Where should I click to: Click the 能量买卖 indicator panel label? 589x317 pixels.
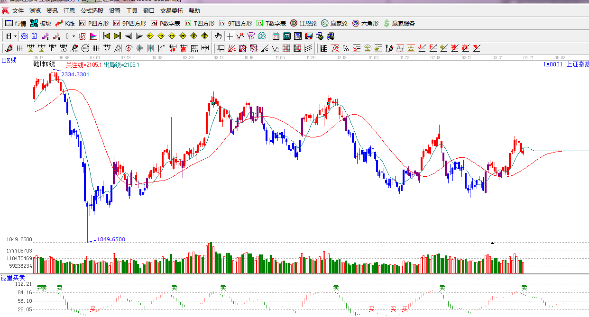point(13,278)
